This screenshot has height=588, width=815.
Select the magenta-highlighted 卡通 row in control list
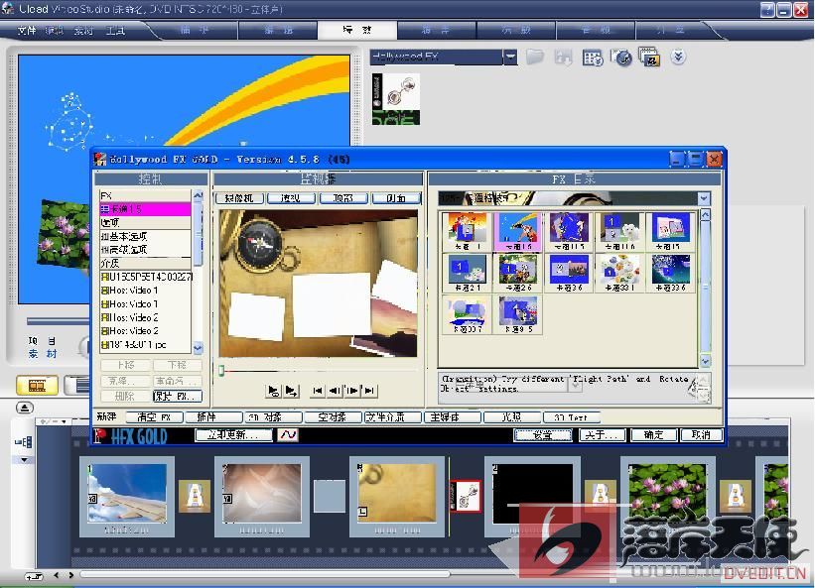coord(145,209)
